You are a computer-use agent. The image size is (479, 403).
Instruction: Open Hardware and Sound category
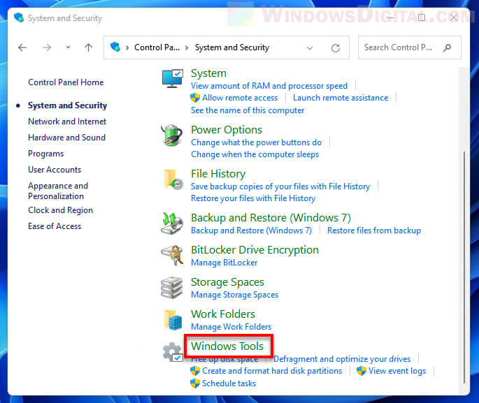click(x=66, y=138)
